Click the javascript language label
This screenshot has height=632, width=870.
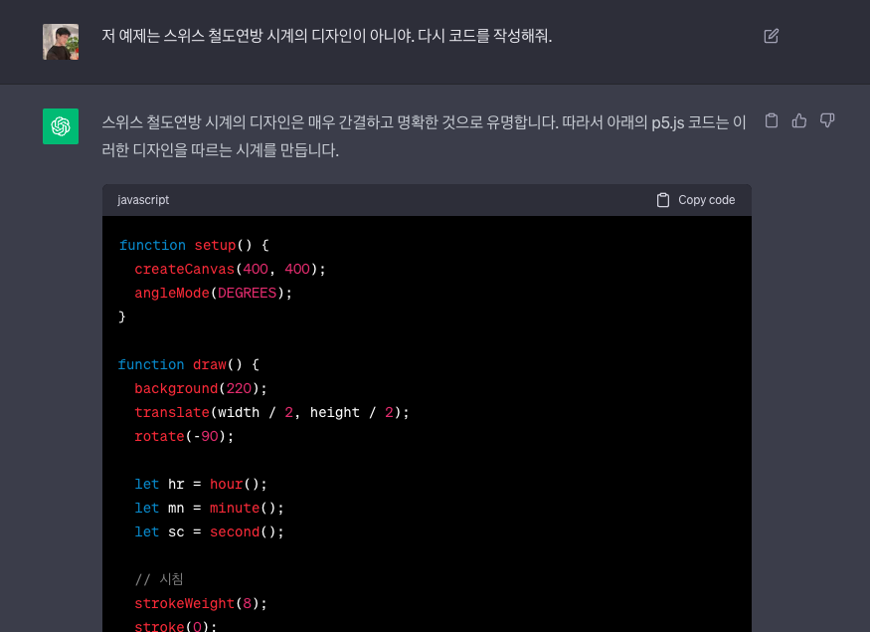click(x=142, y=199)
